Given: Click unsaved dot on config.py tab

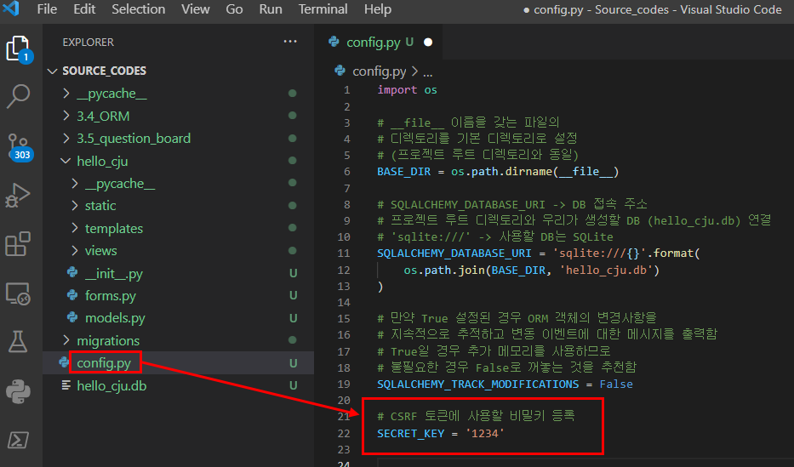Looking at the screenshot, I should coord(428,42).
